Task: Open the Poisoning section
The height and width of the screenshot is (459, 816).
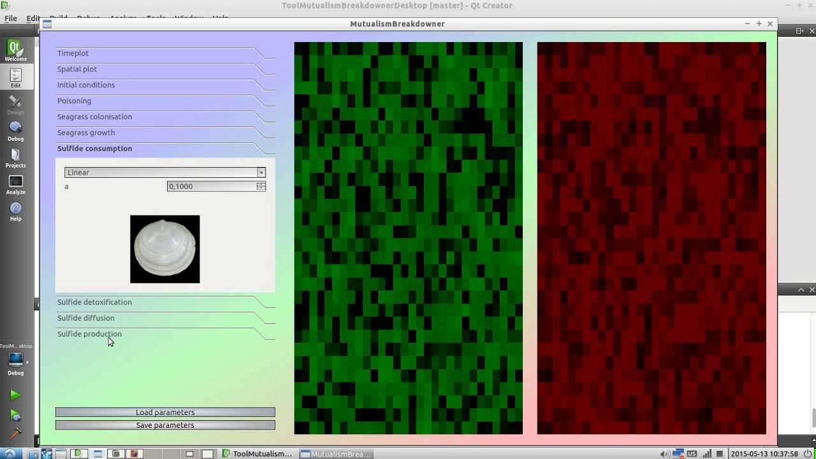Action: 166,101
